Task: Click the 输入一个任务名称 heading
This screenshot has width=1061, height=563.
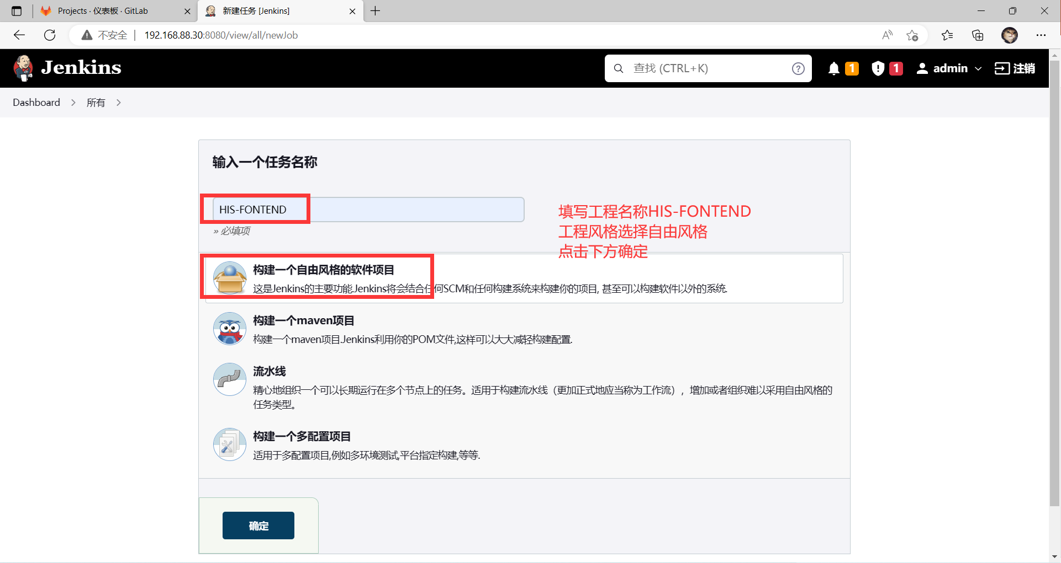Action: [x=265, y=162]
